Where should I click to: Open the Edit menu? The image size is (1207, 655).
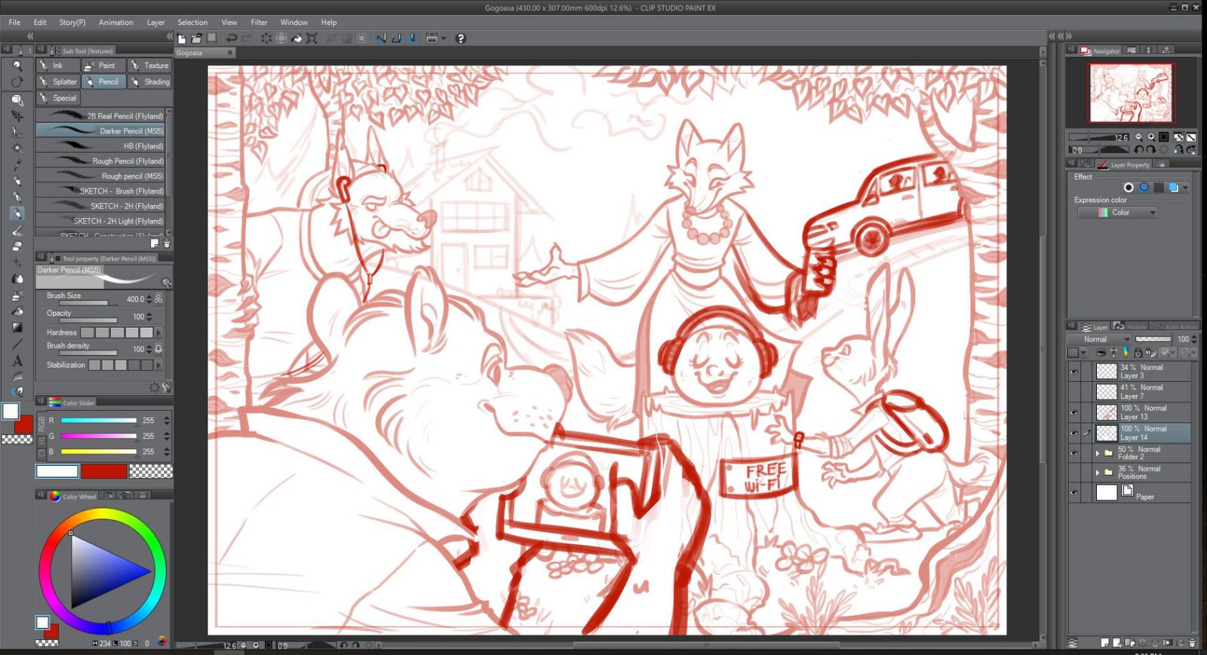40,23
